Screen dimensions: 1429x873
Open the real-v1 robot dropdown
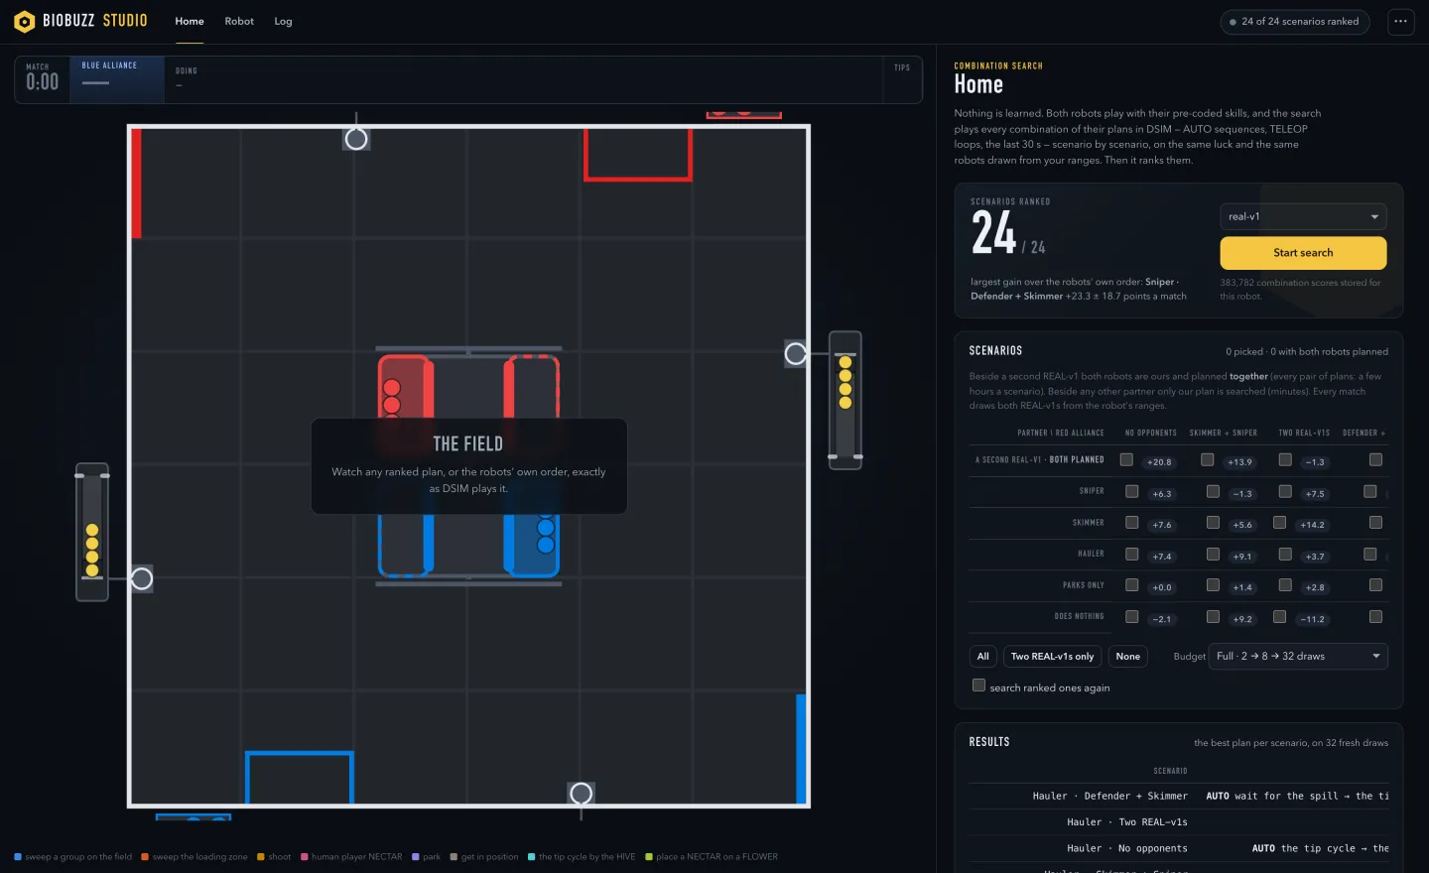pyautogui.click(x=1303, y=216)
